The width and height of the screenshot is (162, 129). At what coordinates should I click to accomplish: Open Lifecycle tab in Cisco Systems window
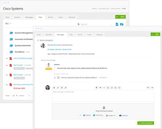point(72,17)
